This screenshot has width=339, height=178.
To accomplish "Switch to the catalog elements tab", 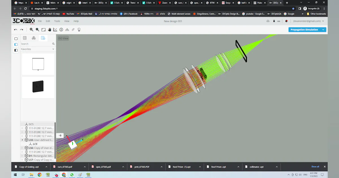I will (34, 38).
